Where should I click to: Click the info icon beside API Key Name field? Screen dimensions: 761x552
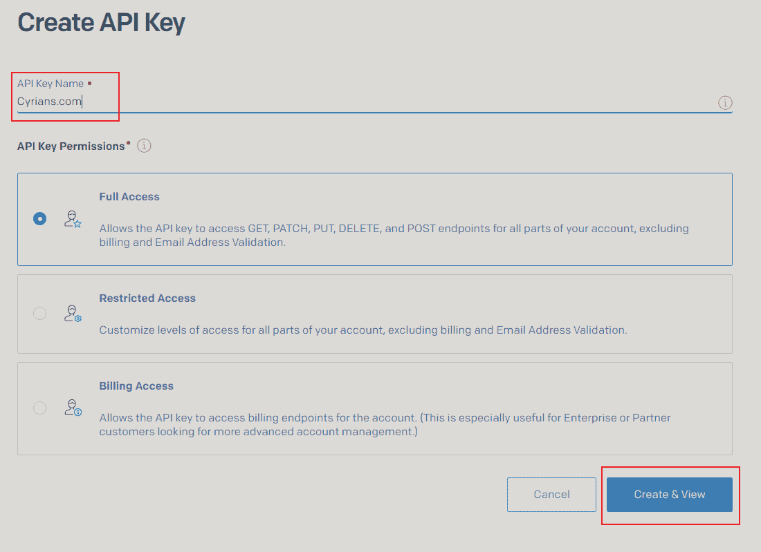point(725,102)
